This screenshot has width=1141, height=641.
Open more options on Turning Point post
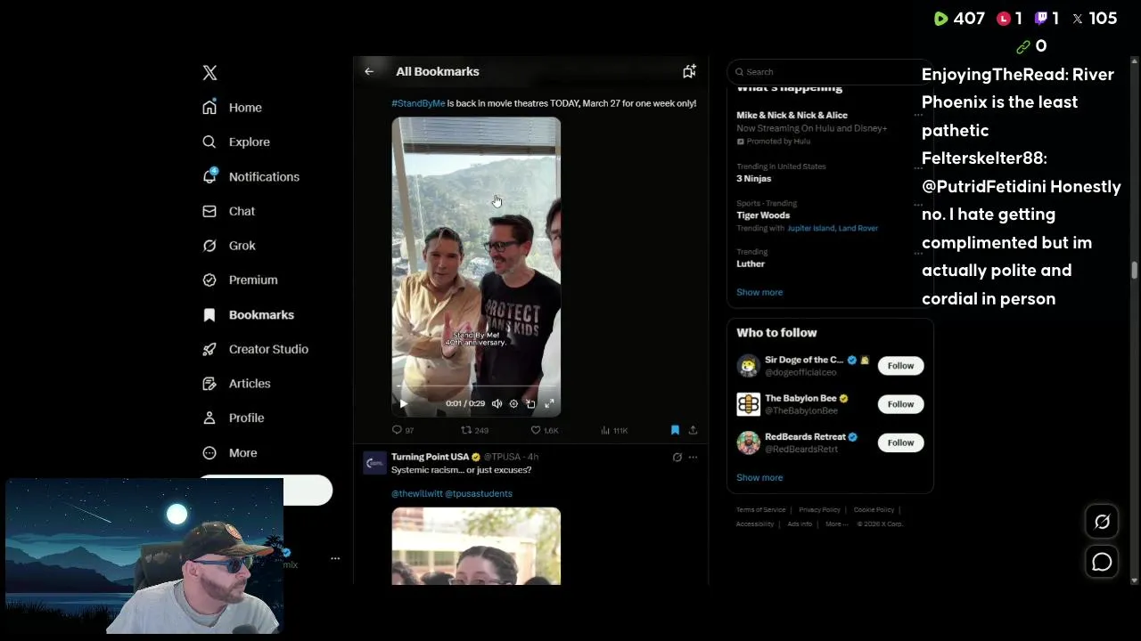coord(693,458)
